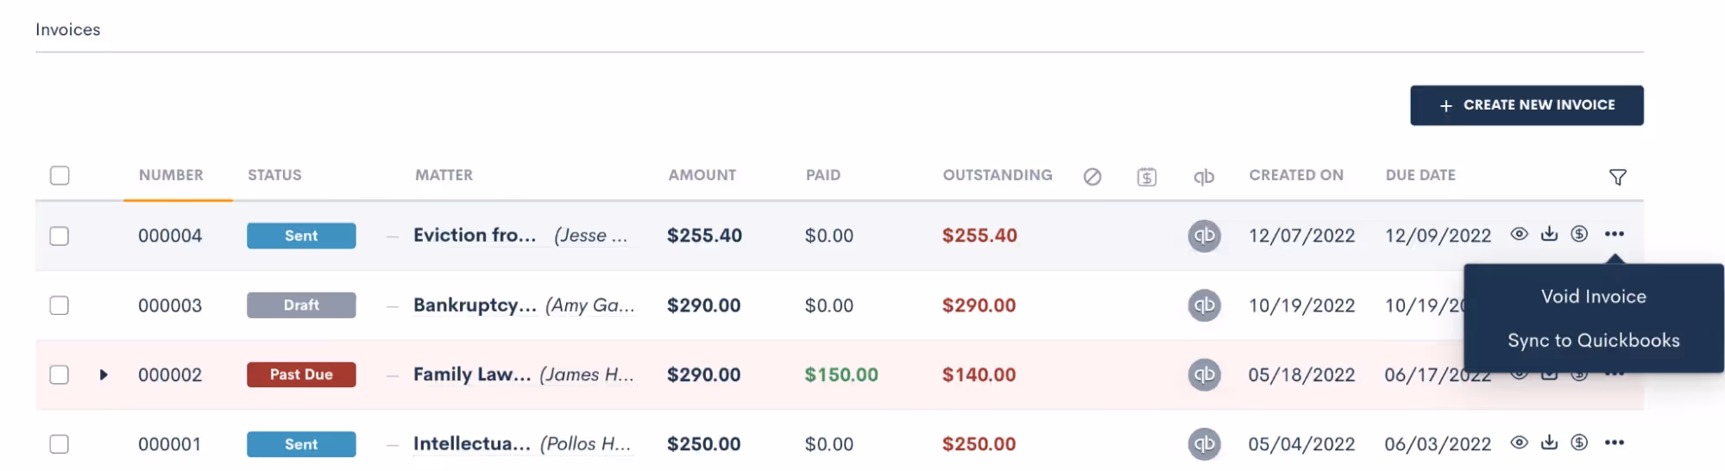The image size is (1725, 471).
Task: Open more options for invoice 000004
Action: coord(1614,234)
